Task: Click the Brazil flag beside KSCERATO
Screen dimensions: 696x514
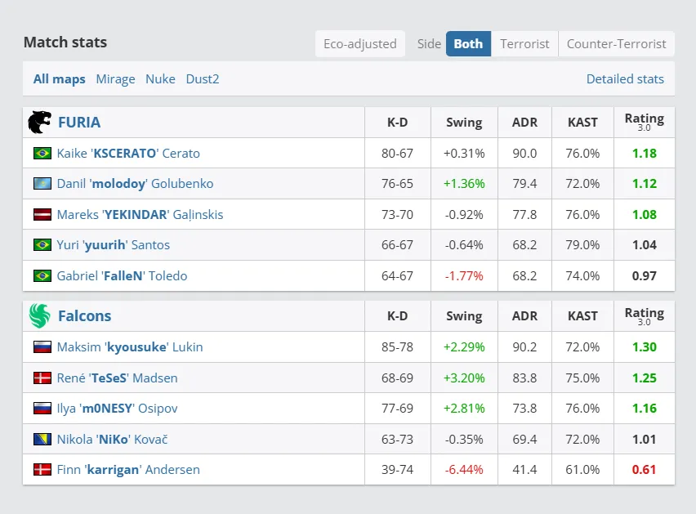Action: pyautogui.click(x=42, y=154)
